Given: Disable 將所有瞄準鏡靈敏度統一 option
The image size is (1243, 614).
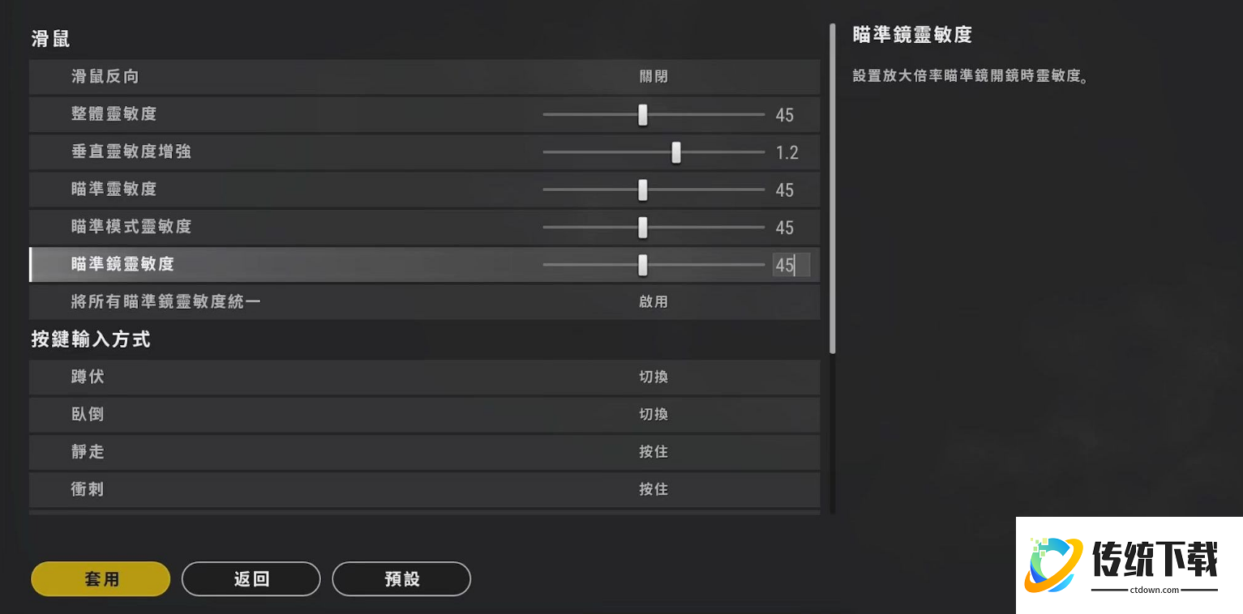Looking at the screenshot, I should pyautogui.click(x=654, y=301).
